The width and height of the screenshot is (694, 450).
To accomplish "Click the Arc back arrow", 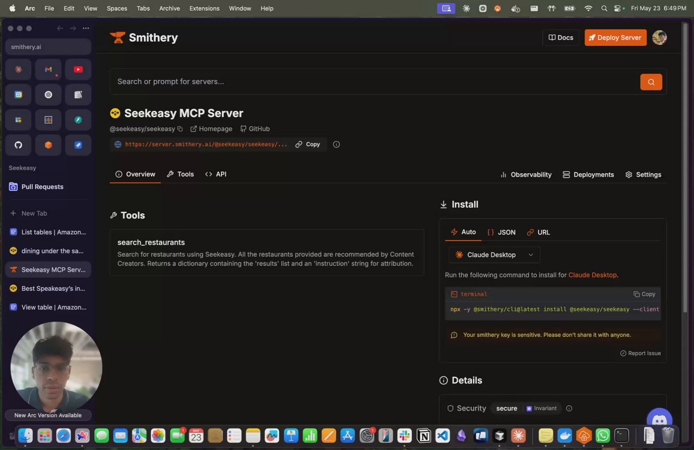I will pos(60,28).
